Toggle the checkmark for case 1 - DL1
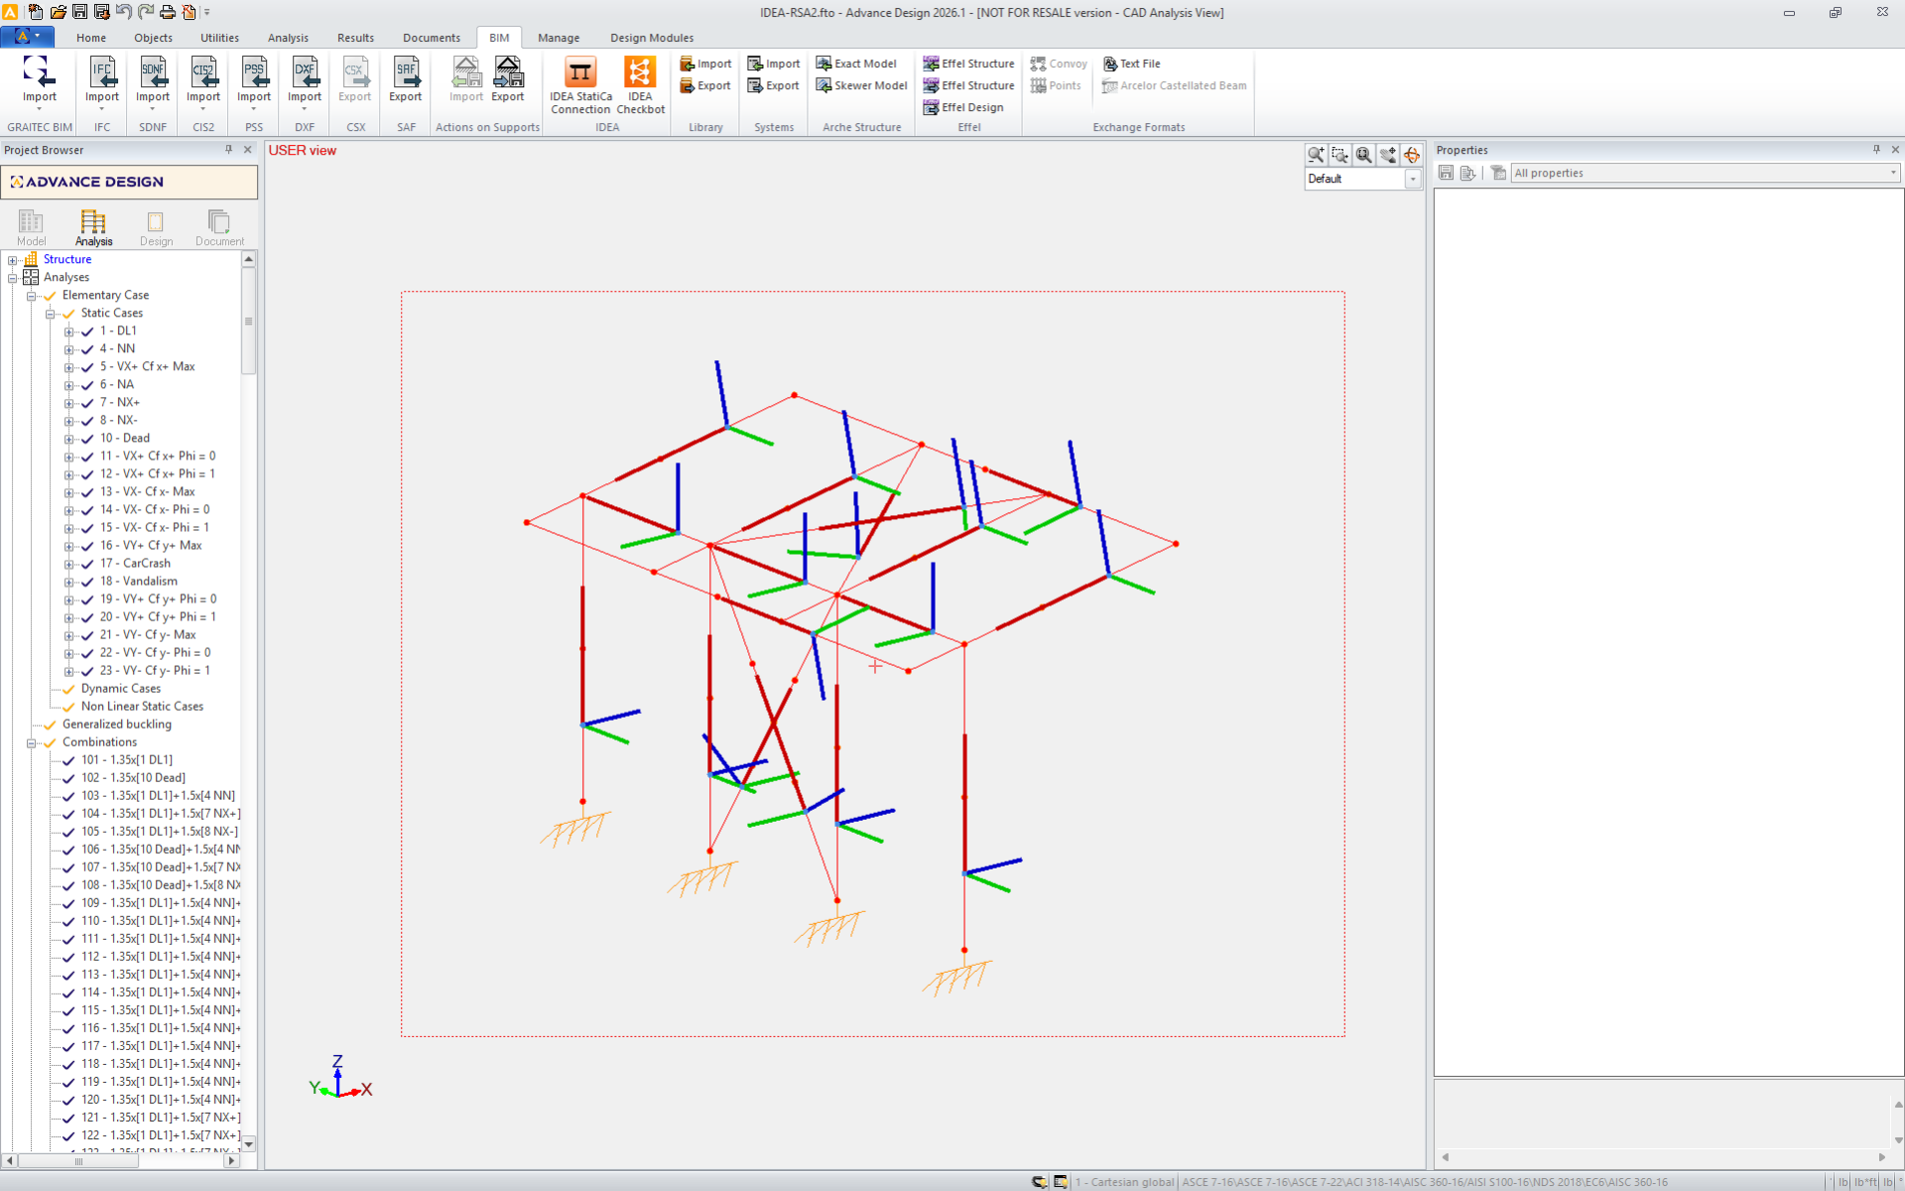 coord(87,331)
